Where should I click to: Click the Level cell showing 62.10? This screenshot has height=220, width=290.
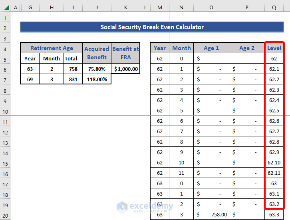click(274, 162)
